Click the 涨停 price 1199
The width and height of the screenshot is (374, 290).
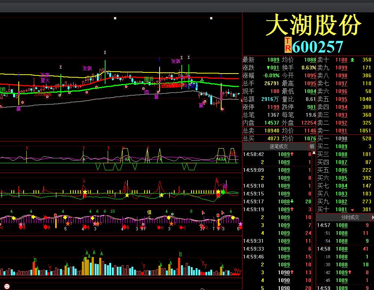(x=273, y=107)
